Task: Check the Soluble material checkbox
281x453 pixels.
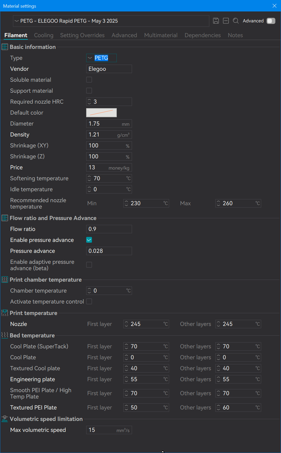Action: 89,80
